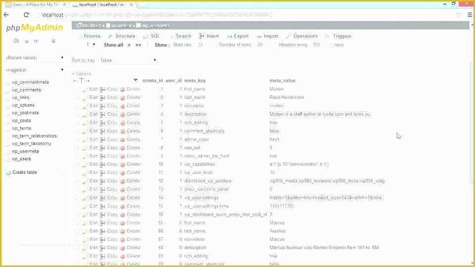The image size is (475, 267).
Task: Click Copy icon in rich_editing true row for user 1
Action: click(x=103, y=123)
